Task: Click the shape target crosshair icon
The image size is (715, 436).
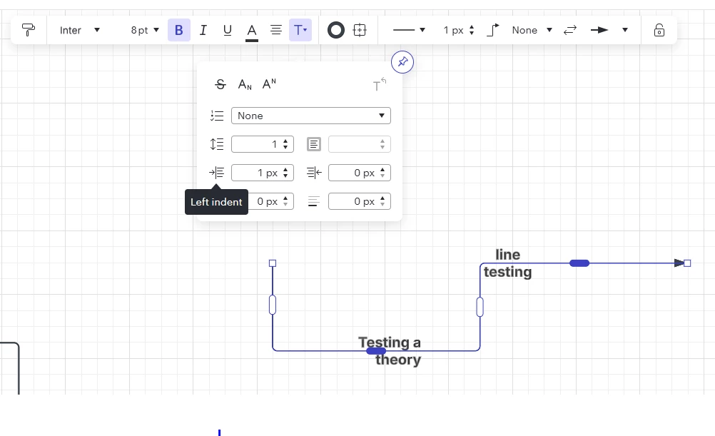Action: pyautogui.click(x=360, y=30)
